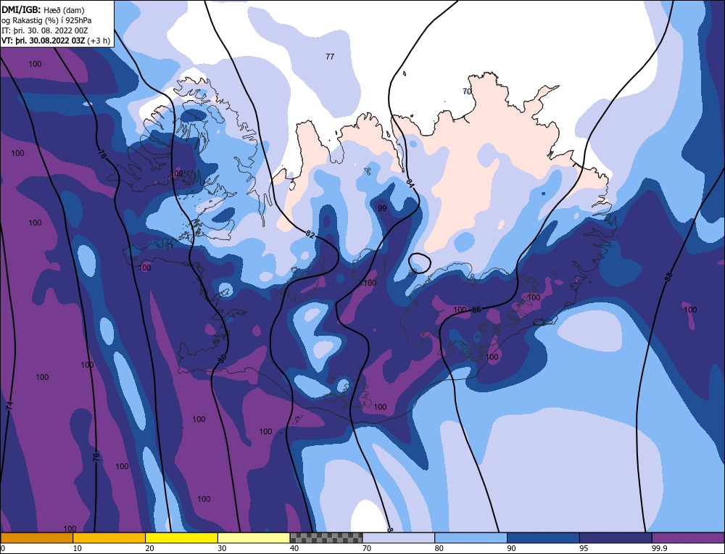Select the checkered gray 40–70 legend swatch
This screenshot has height=554, width=725.
click(x=326, y=537)
